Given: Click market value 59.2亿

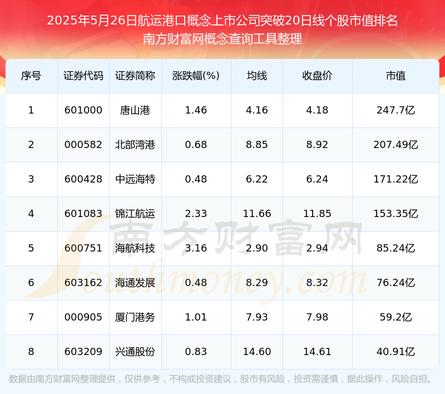Looking at the screenshot, I should coord(395,317).
